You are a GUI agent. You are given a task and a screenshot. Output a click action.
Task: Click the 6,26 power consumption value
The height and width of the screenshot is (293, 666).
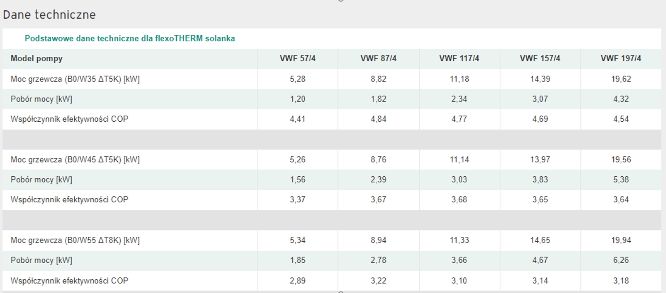pyautogui.click(x=621, y=260)
